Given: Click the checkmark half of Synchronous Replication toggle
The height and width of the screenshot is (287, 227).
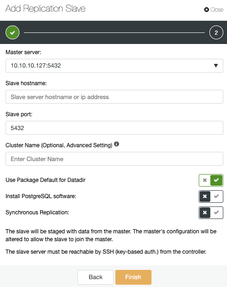Looking at the screenshot, I should (x=216, y=212).
